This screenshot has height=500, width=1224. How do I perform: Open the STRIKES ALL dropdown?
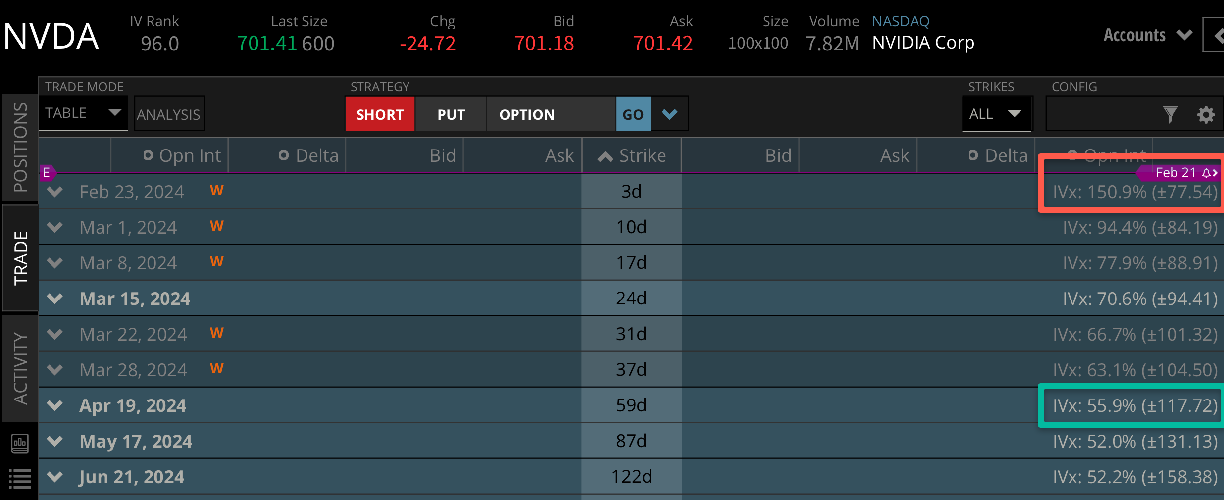click(x=996, y=114)
